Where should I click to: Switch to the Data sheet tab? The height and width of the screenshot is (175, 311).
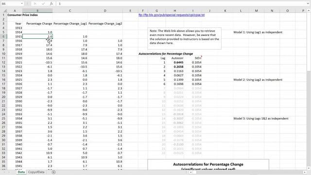click(21, 172)
